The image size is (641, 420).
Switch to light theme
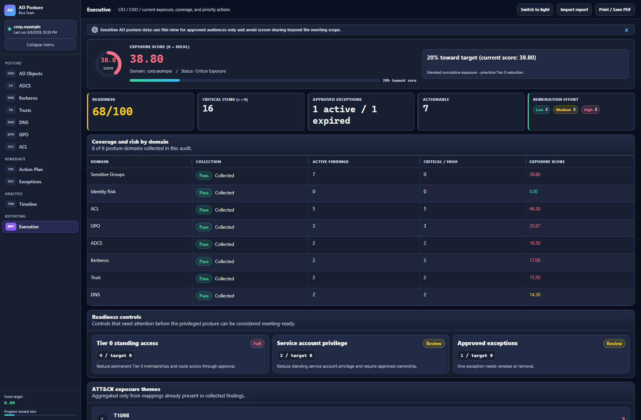[x=535, y=10]
